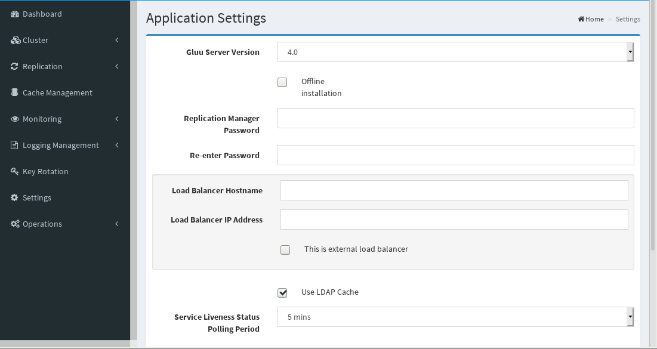Click the Load Balancer Hostname field

tap(454, 190)
